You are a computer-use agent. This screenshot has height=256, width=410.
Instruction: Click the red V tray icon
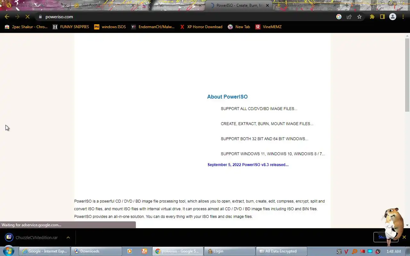pos(347,252)
